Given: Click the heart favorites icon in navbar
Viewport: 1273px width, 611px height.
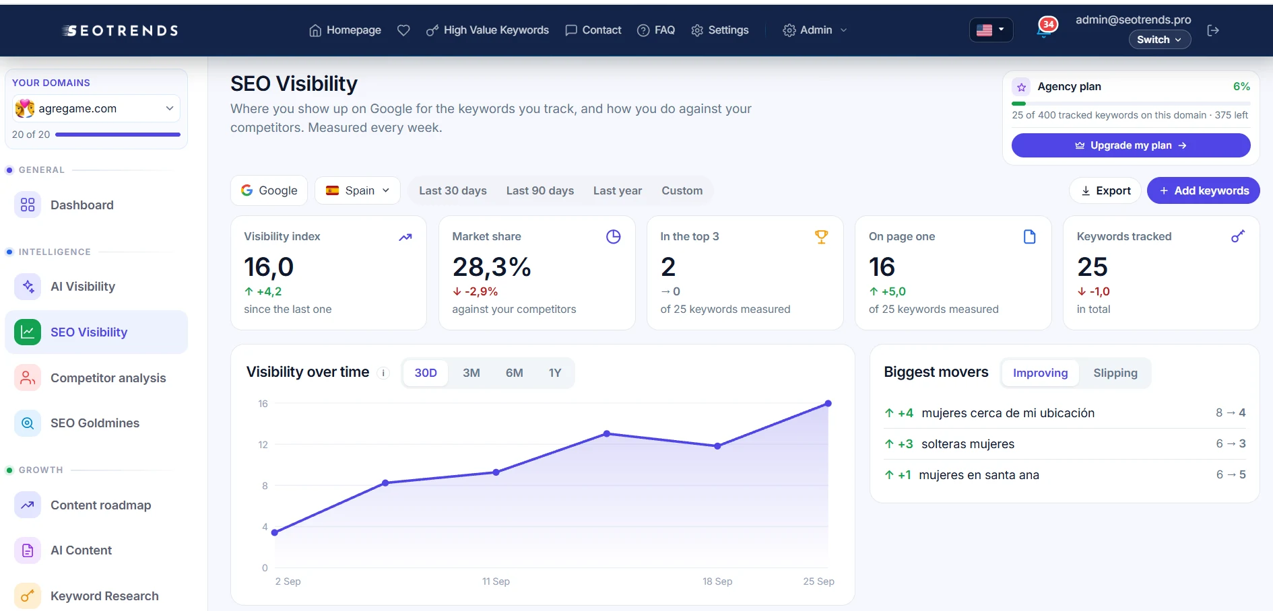Looking at the screenshot, I should coord(403,30).
